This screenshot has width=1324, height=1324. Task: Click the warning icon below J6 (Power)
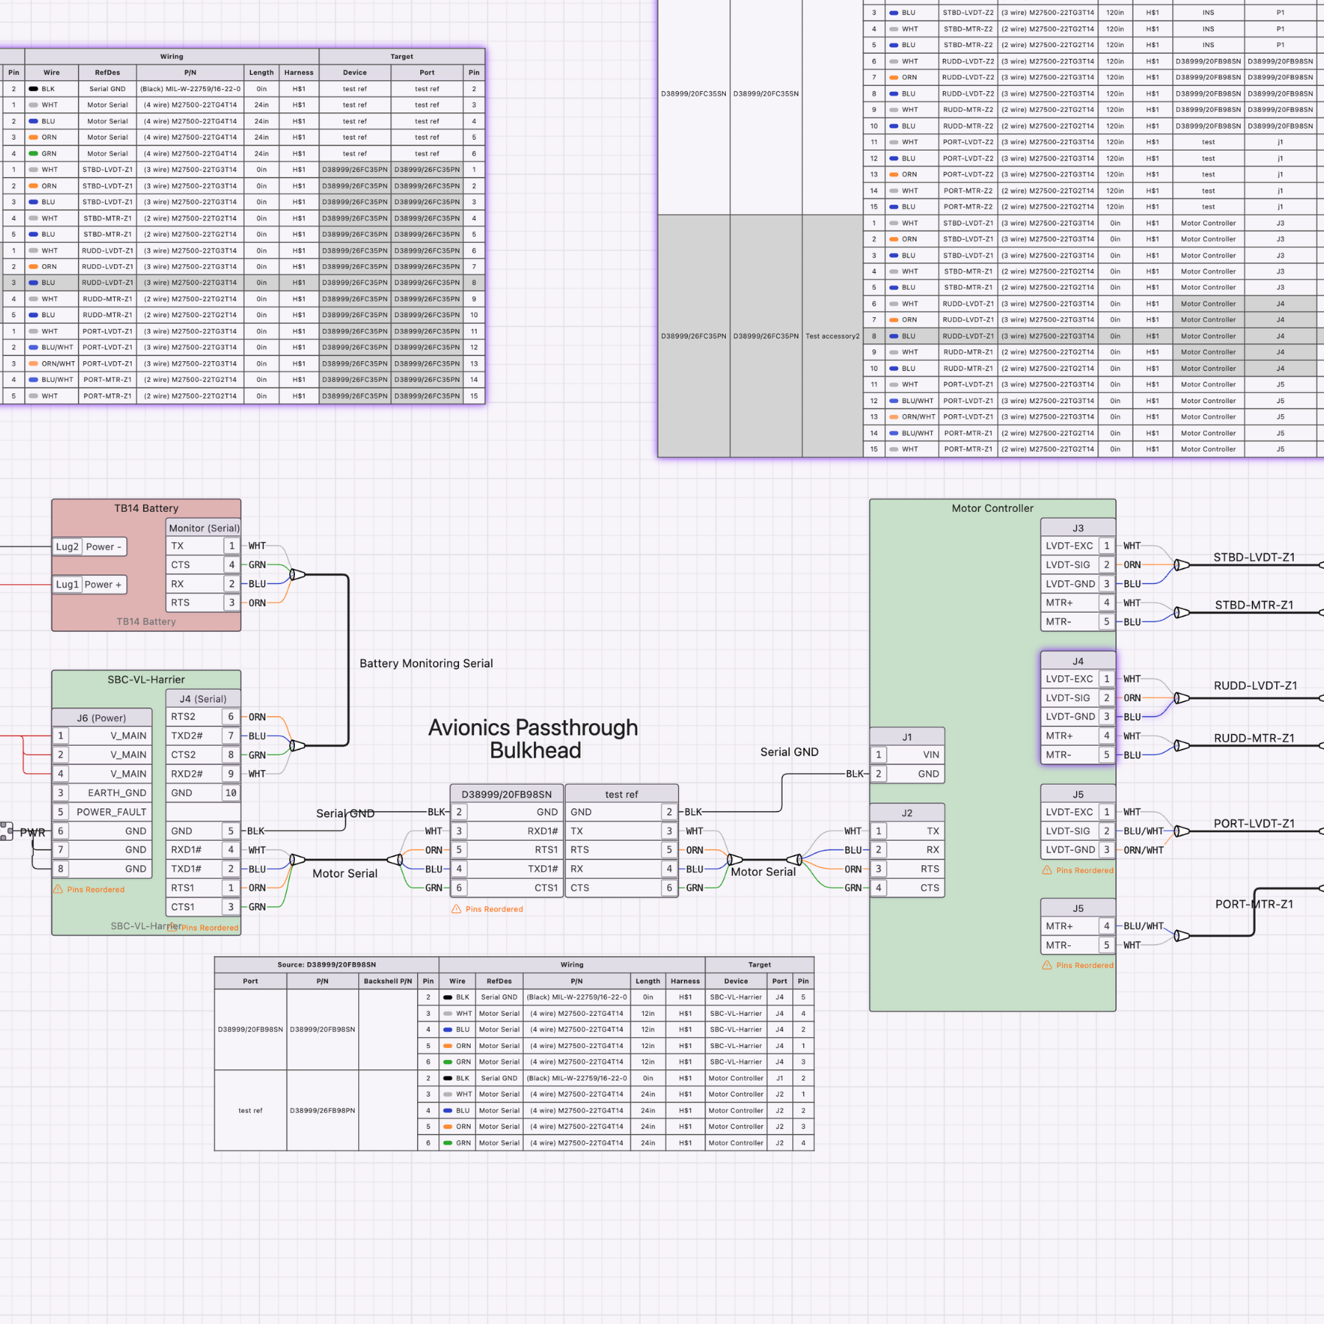pos(58,889)
